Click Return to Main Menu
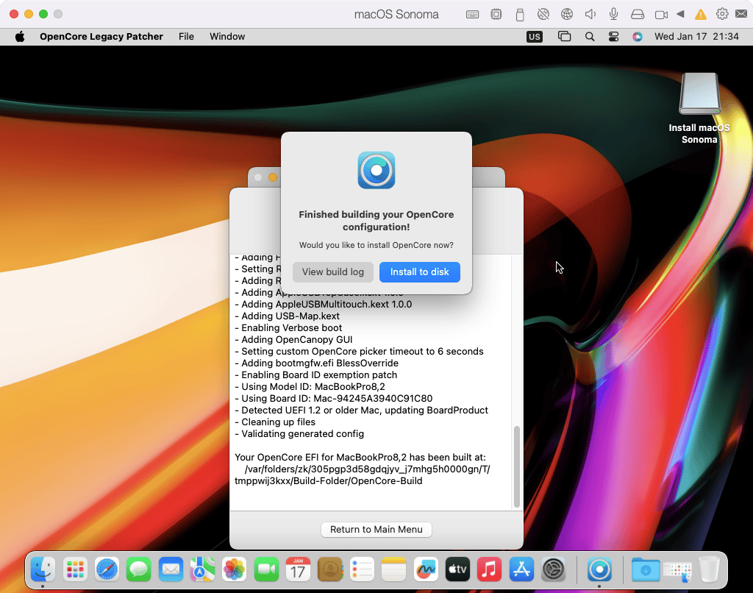This screenshot has height=593, width=753. 376,530
